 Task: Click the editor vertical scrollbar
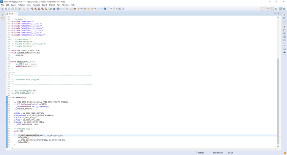click(x=278, y=95)
